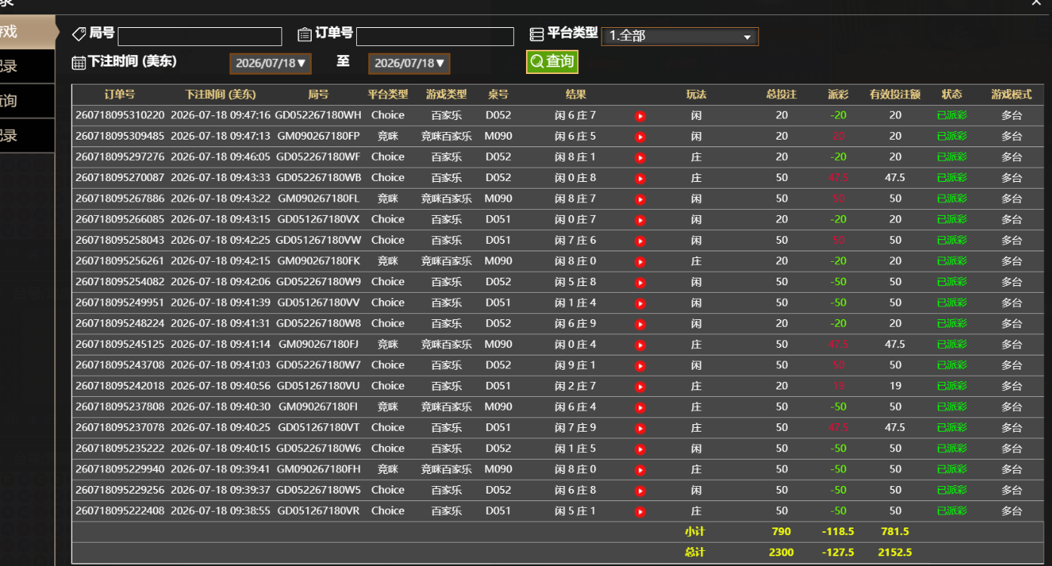Select the highlighted sidebar tab ending in 戏
Image resolution: width=1052 pixels, height=566 pixels.
(27, 32)
